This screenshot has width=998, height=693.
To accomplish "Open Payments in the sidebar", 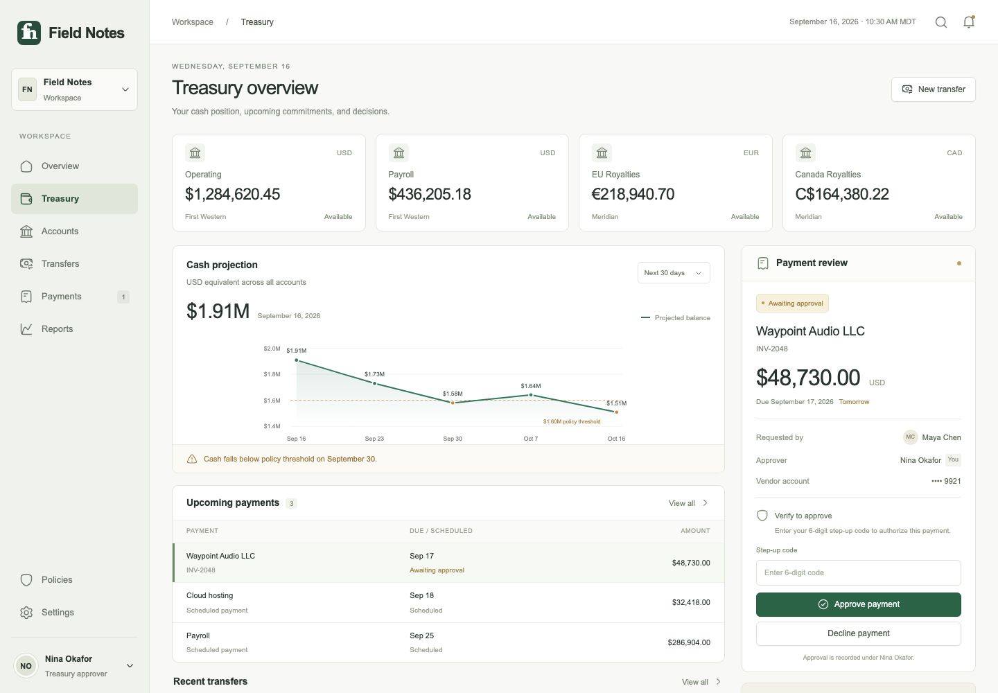I will click(74, 297).
